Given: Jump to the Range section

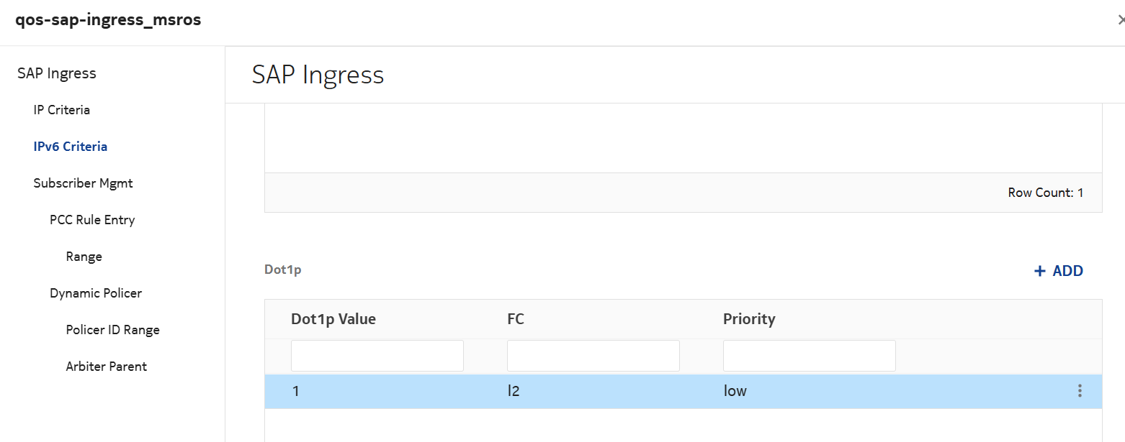Looking at the screenshot, I should pyautogui.click(x=84, y=257).
